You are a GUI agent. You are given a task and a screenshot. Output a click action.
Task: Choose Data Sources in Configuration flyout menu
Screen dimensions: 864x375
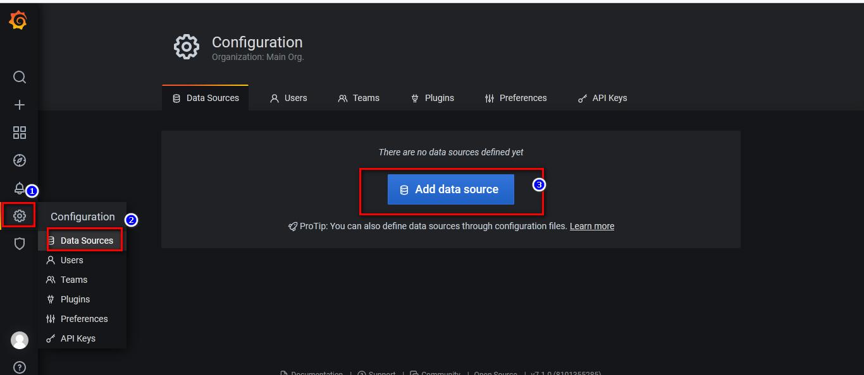click(x=86, y=241)
